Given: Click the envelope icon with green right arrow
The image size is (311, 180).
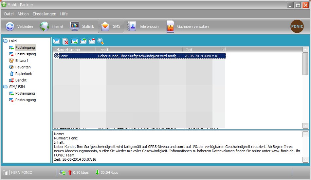Looking at the screenshot, I should [x=74, y=41].
